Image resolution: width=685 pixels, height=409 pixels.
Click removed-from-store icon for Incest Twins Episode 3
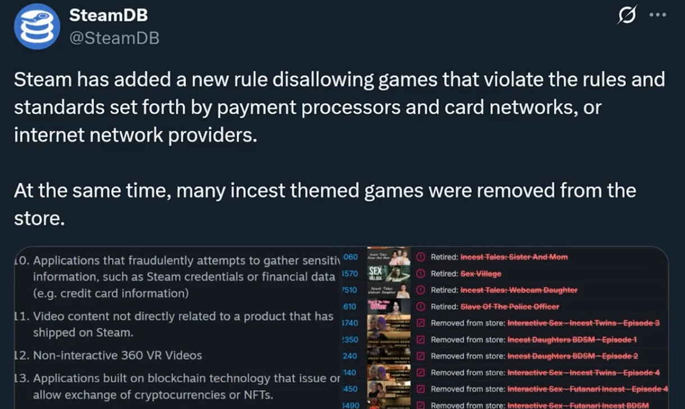420,323
